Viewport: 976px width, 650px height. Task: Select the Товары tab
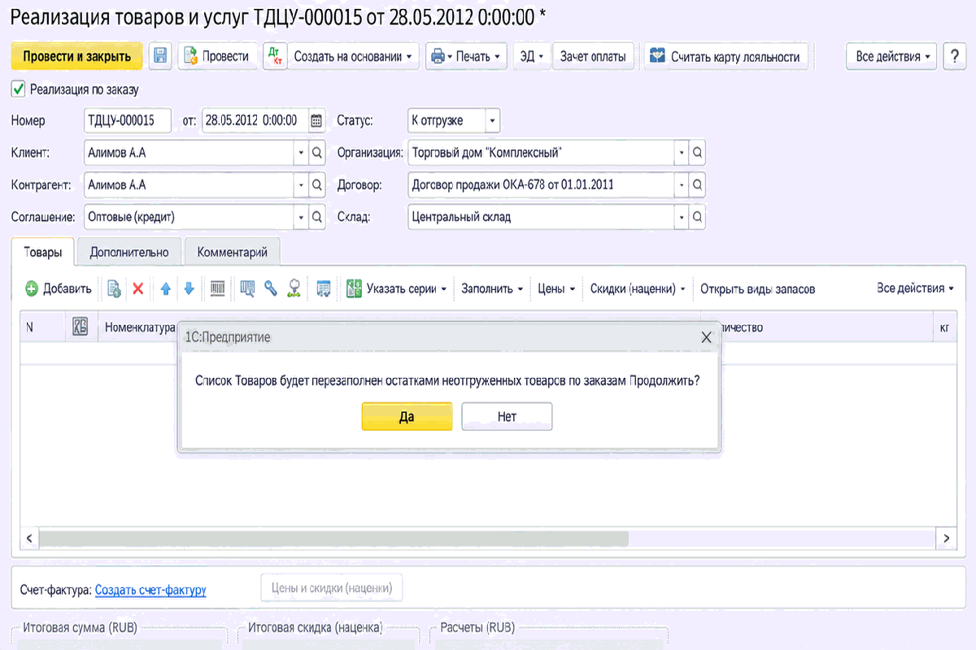(43, 252)
